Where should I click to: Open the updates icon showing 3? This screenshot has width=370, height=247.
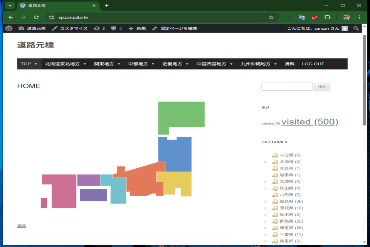click(x=99, y=28)
